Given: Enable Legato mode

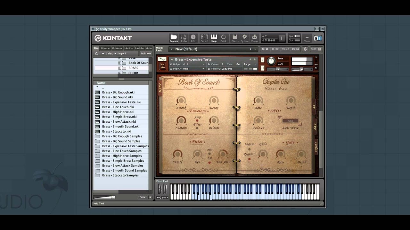Looking at the screenshot, I should [x=250, y=149].
